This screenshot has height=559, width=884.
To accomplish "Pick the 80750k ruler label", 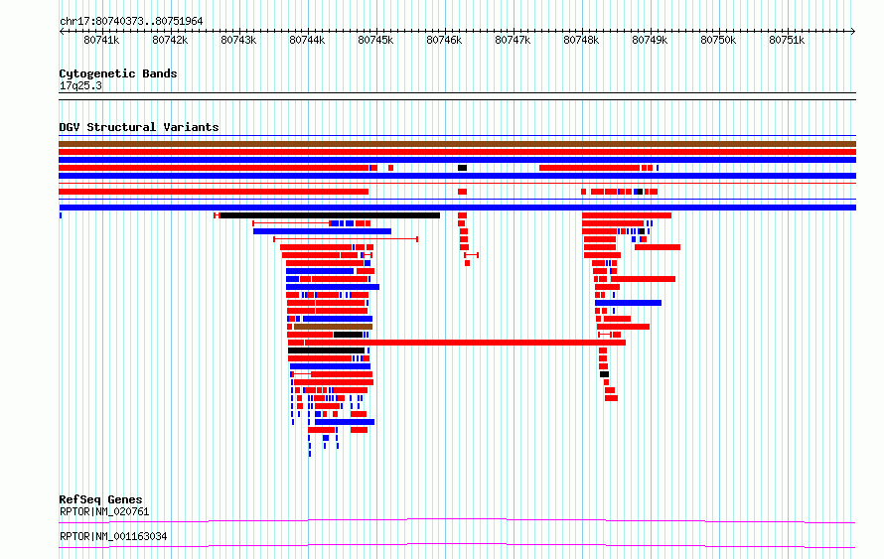I will pyautogui.click(x=718, y=40).
